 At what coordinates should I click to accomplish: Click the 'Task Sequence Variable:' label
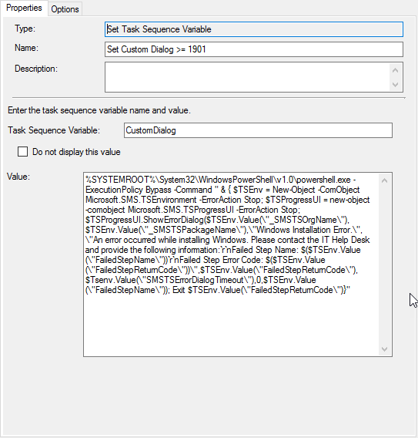click(54, 130)
